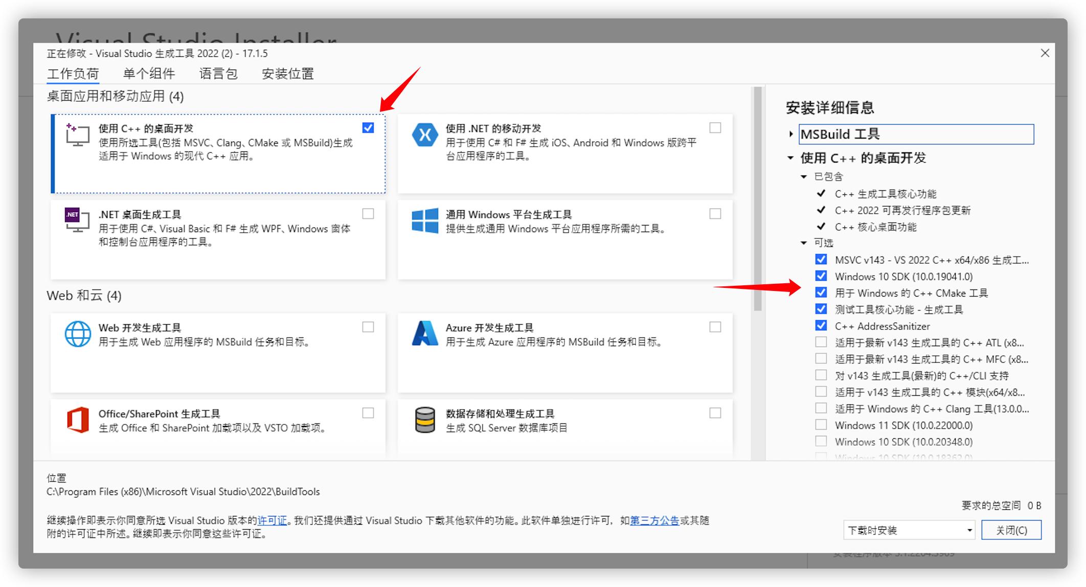Check the Web 开发生成工具 workload

click(x=368, y=327)
